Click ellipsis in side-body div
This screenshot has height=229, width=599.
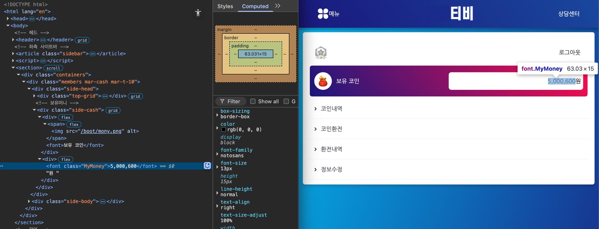(x=103, y=202)
